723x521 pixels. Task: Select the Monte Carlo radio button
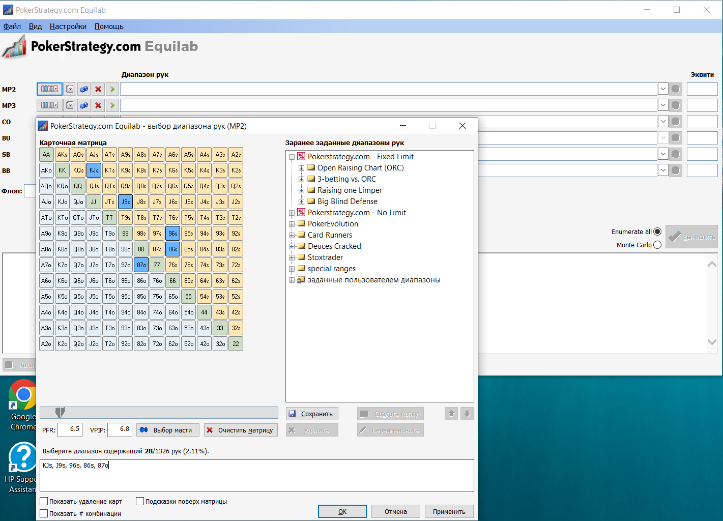657,245
